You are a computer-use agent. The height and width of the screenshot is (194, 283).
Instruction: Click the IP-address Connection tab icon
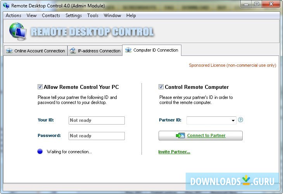pos(73,51)
